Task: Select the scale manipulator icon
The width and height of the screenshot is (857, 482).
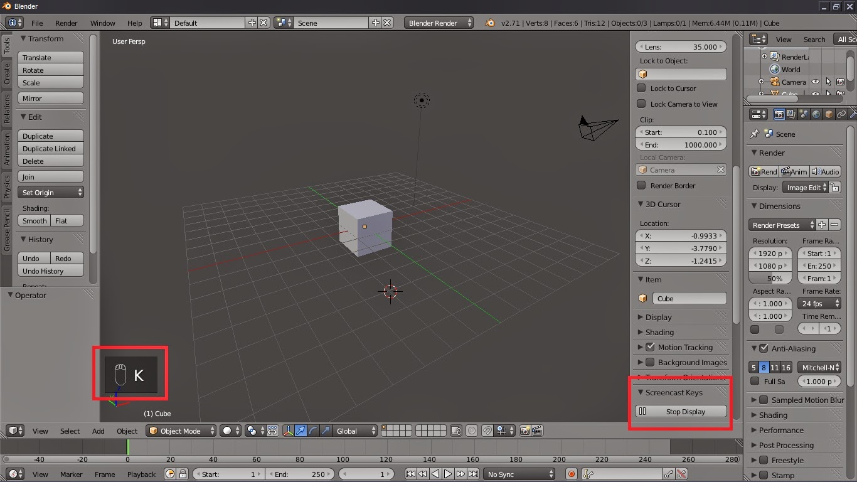Action: (326, 431)
